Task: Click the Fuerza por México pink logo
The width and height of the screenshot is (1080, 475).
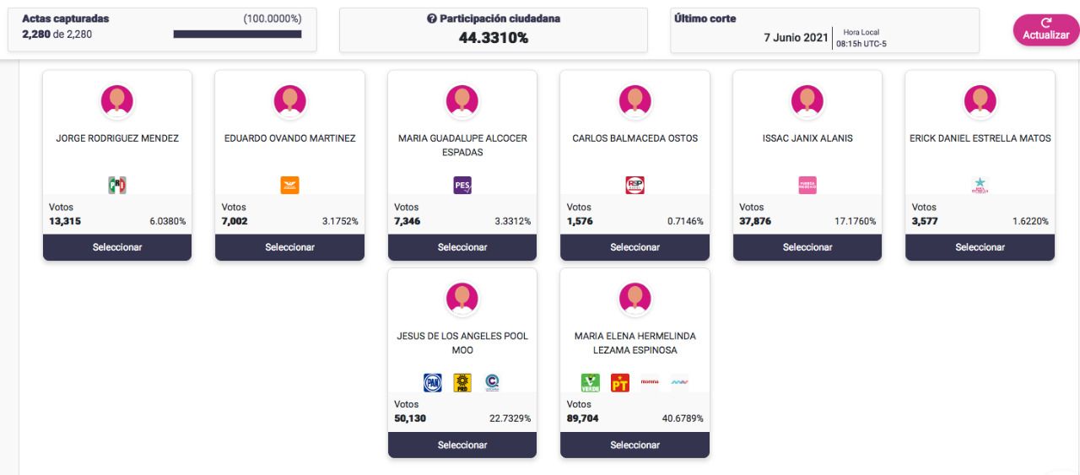Action: (x=807, y=186)
